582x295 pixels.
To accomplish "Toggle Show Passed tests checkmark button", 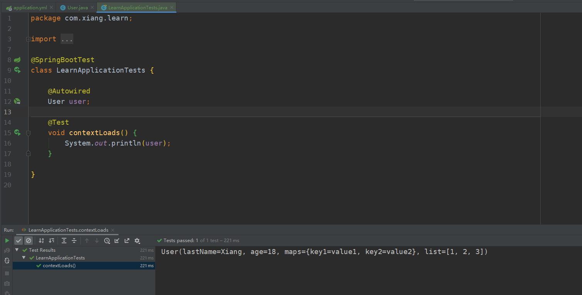I will 19,241.
